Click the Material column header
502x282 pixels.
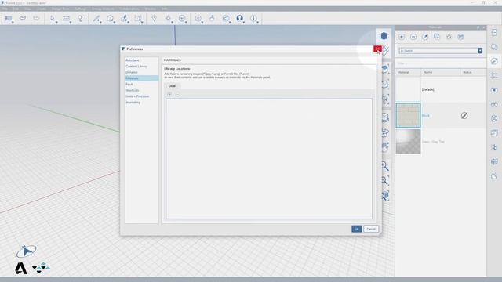coord(408,73)
